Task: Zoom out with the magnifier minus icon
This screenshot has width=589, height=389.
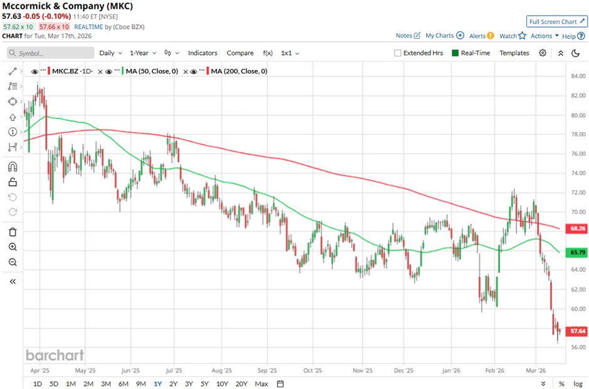Action: coord(13,262)
